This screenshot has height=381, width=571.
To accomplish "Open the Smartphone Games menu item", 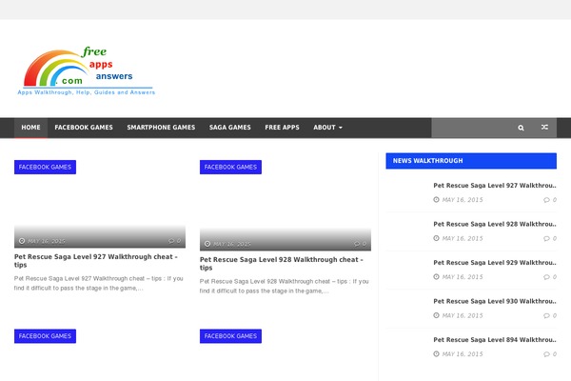I will (161, 128).
